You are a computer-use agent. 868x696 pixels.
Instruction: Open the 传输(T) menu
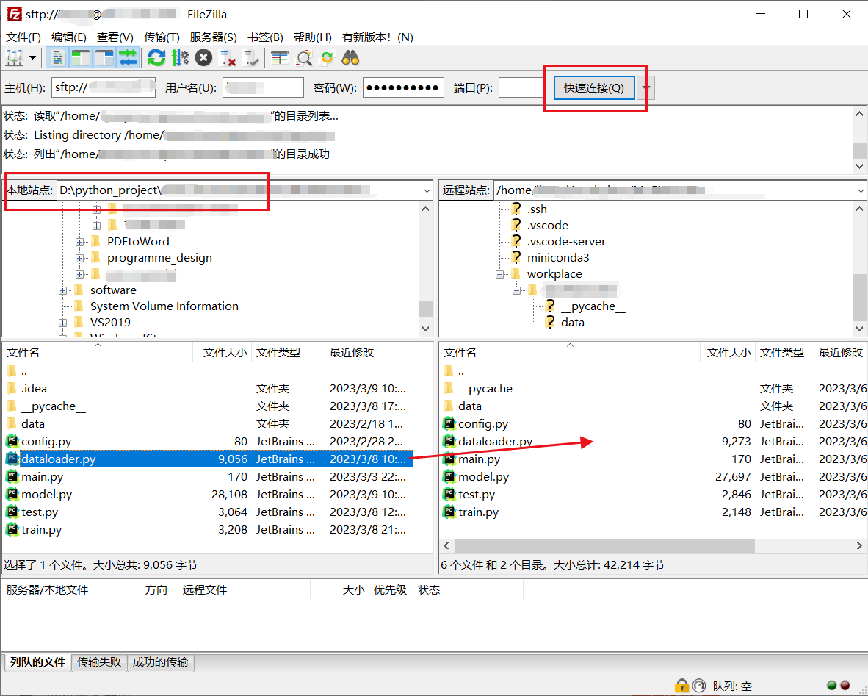pyautogui.click(x=162, y=37)
